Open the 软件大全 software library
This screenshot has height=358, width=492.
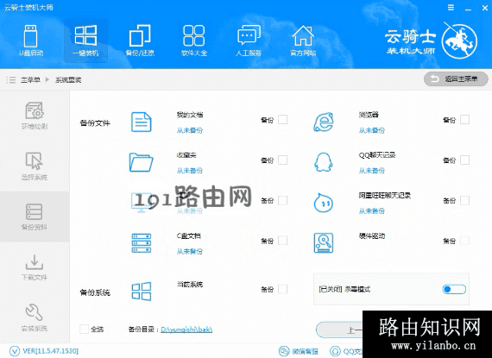pos(194,41)
